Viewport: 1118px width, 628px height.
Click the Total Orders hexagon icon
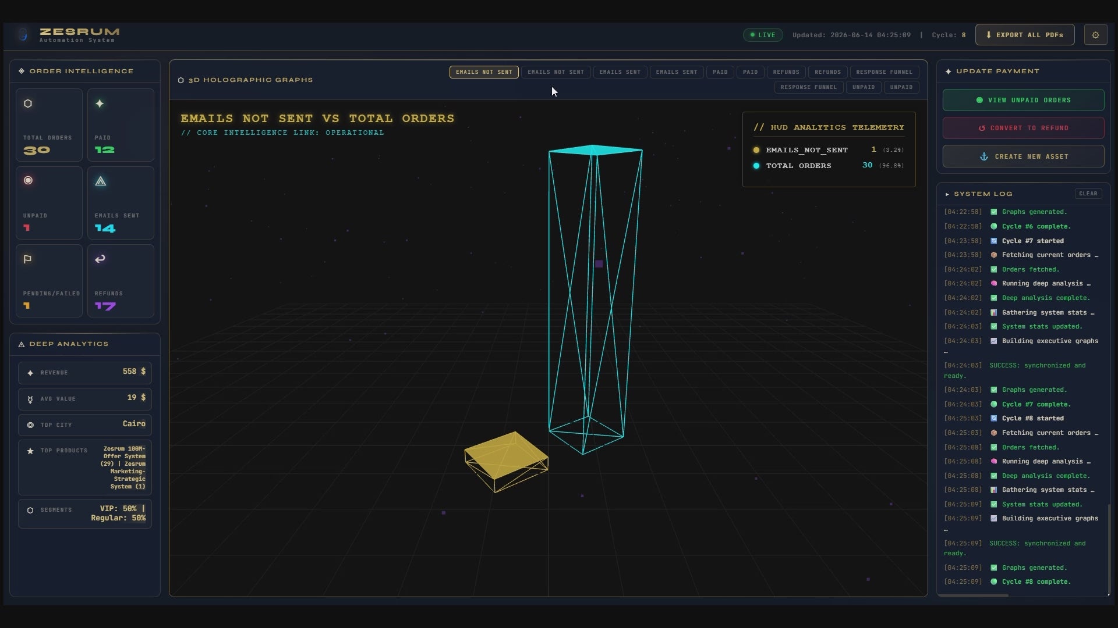(27, 104)
